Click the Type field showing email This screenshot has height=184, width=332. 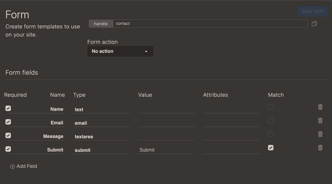pyautogui.click(x=101, y=123)
